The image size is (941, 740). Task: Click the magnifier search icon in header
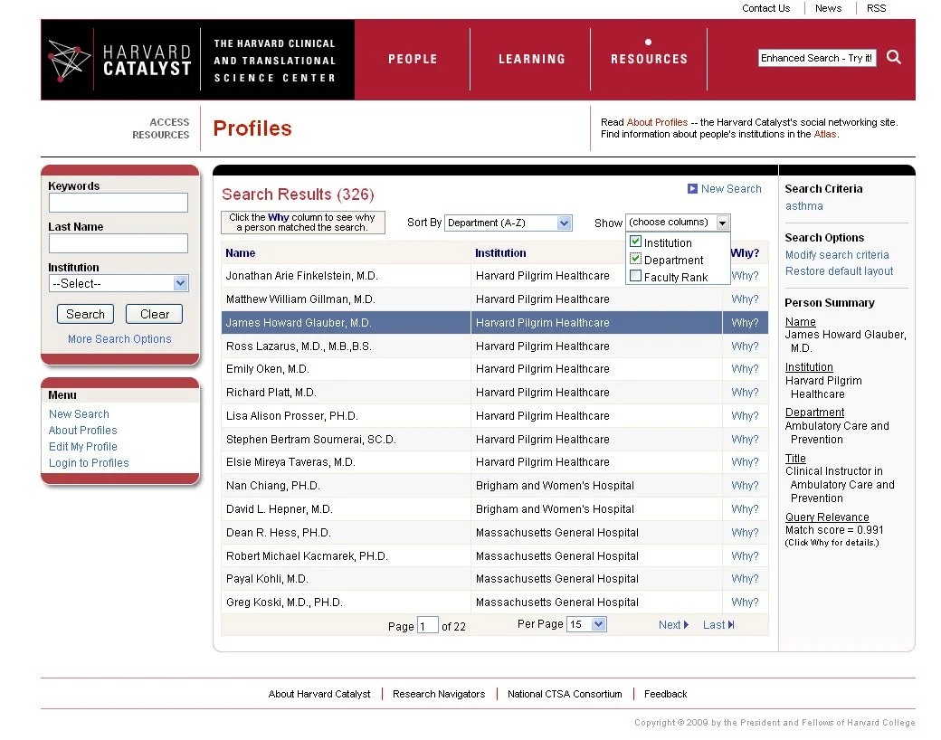point(894,57)
